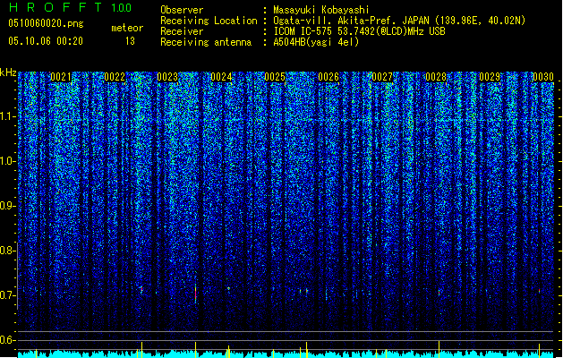Click the 1.0 kHz axis tick label
Screen dimensions: 563x358
point(7,161)
